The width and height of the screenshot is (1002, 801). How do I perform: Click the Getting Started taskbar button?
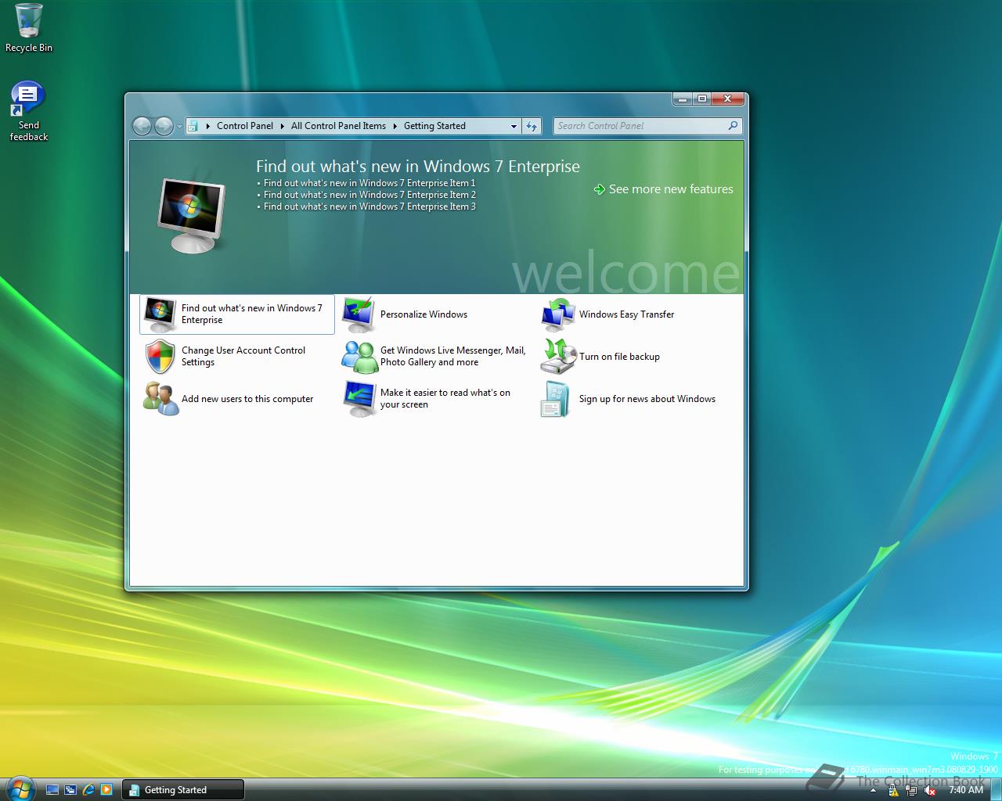coord(183,790)
